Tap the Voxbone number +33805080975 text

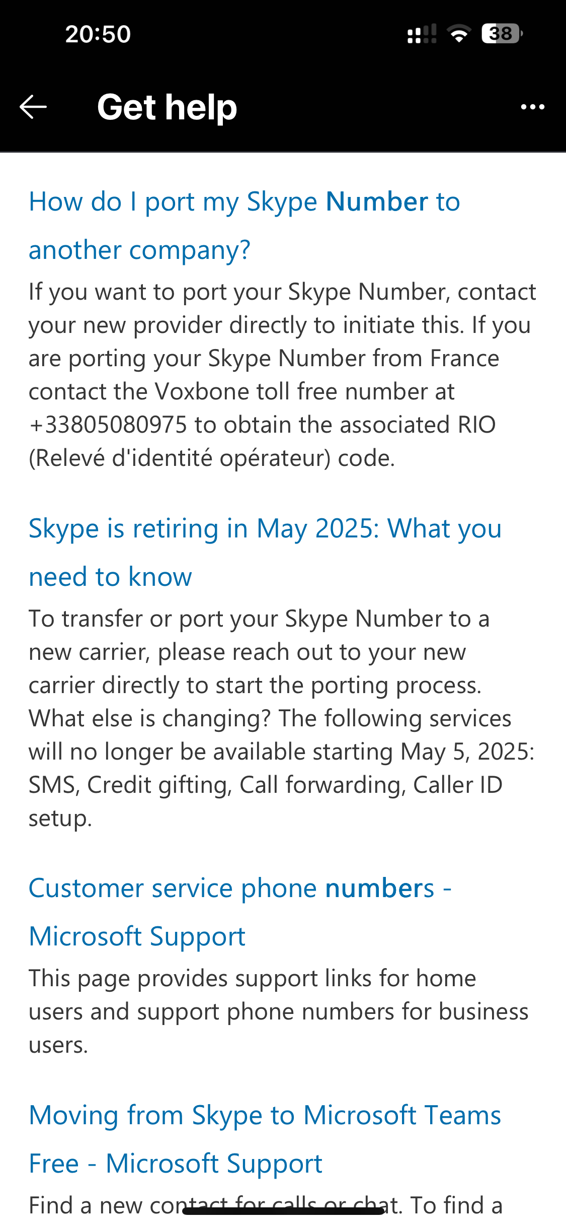(108, 425)
